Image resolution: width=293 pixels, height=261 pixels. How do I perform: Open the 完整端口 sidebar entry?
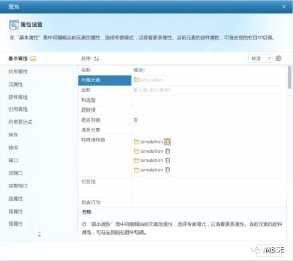[18, 186]
